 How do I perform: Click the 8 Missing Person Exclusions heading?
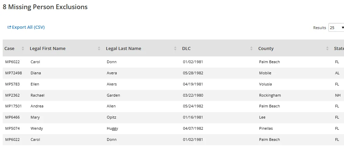click(x=45, y=7)
